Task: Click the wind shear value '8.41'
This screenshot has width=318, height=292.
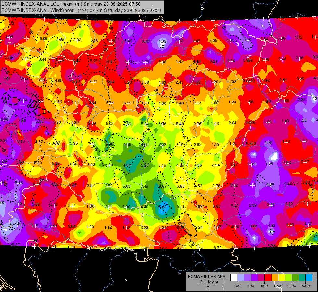Action: [7, 78]
